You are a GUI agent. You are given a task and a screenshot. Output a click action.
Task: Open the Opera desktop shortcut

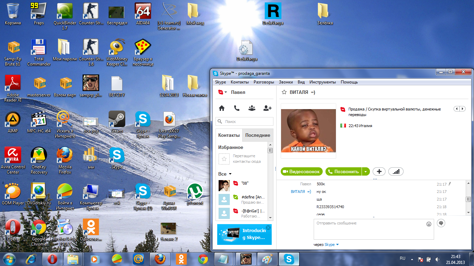13,230
